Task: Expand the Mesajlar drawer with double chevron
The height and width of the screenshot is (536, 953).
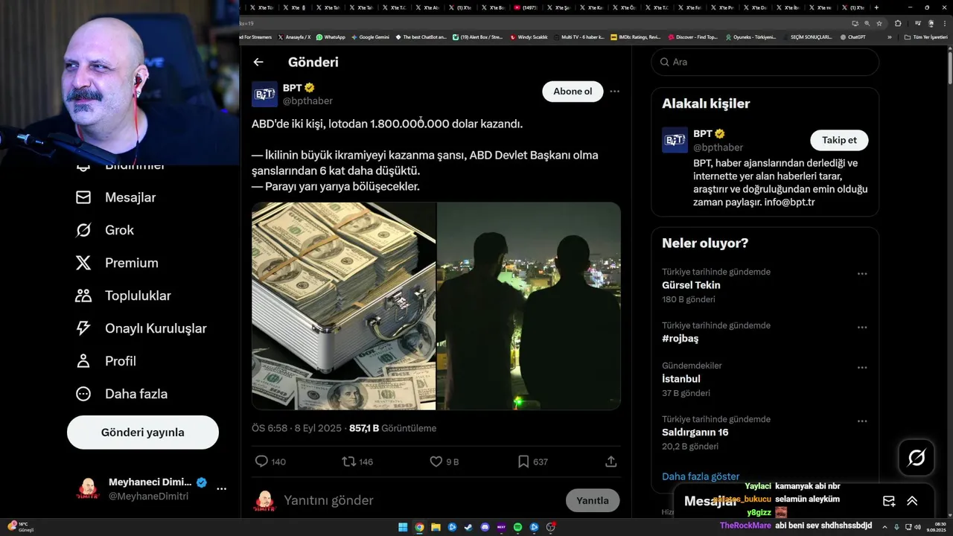Action: click(912, 501)
